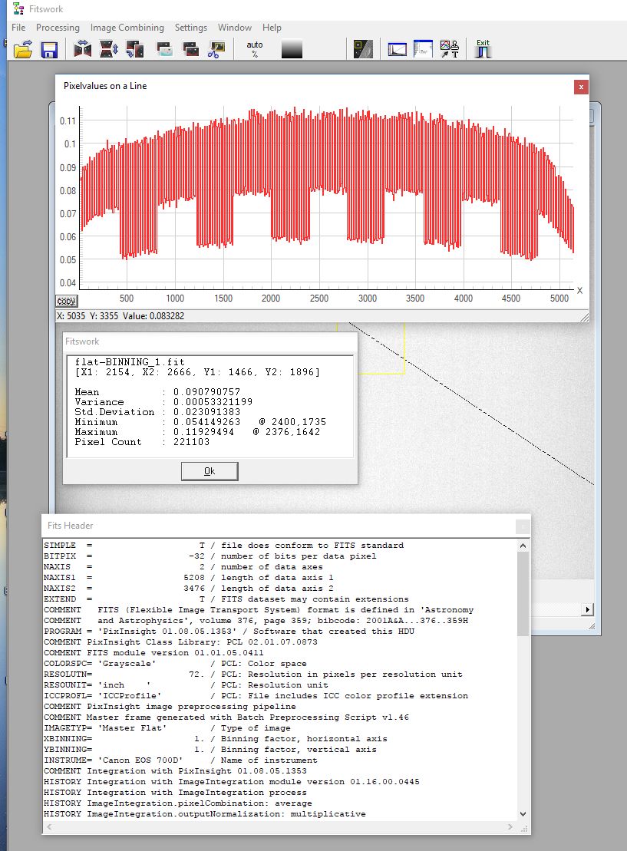Screen dimensions: 627x851
Task: Open a file with the folder icon
Action: pos(23,50)
